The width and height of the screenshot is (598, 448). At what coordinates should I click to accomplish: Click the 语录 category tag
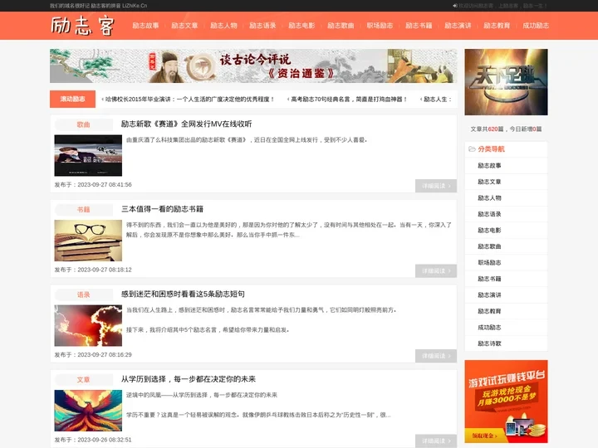click(x=84, y=295)
